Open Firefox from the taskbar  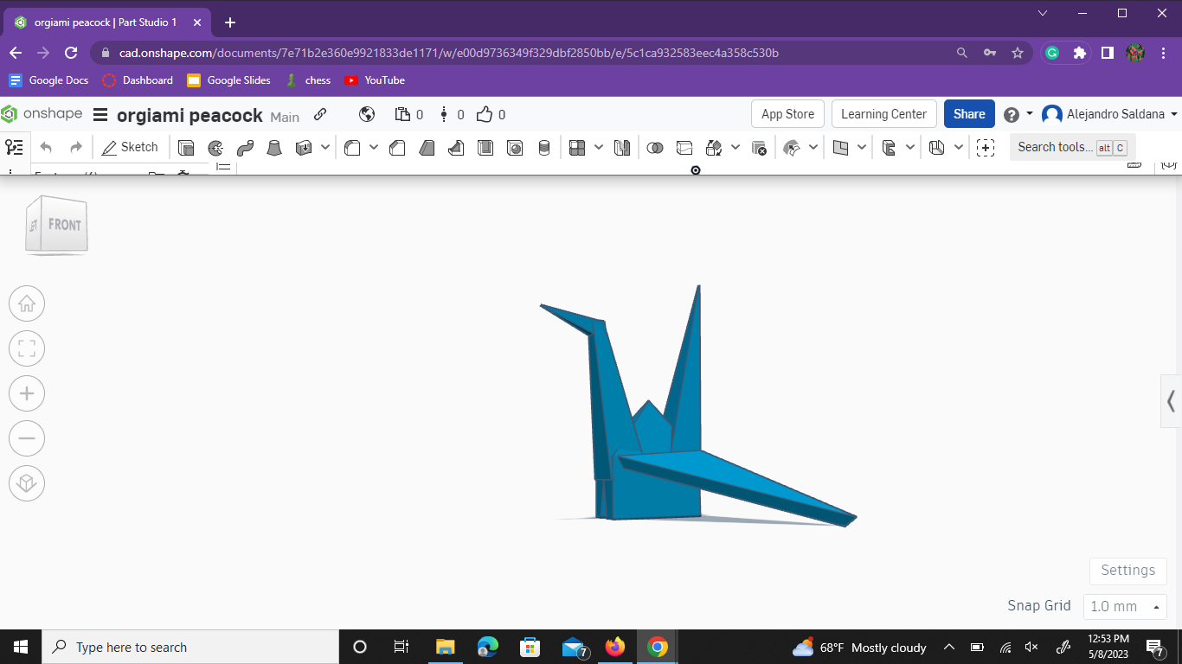pos(615,647)
